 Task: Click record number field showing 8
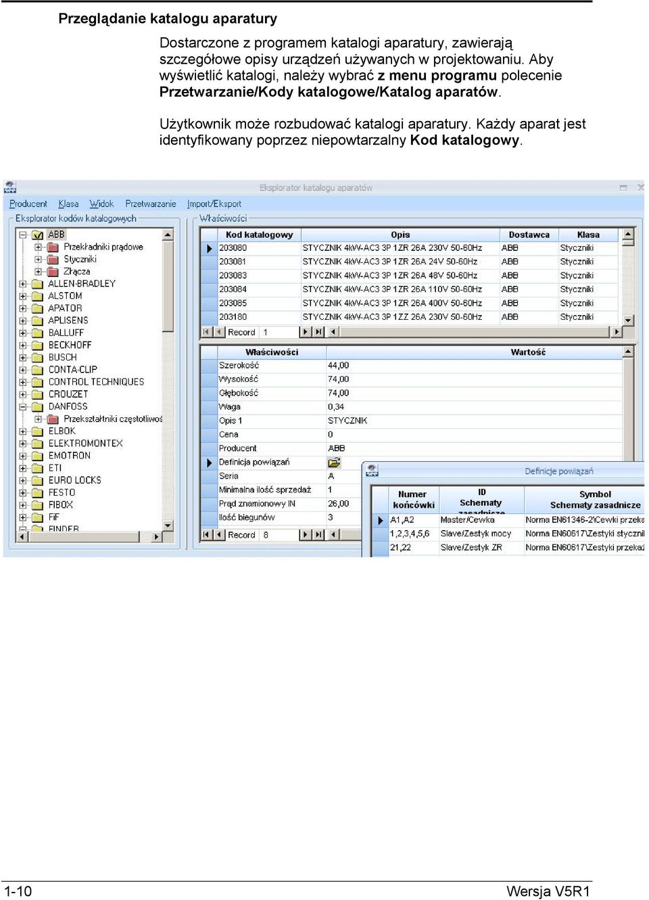(x=279, y=535)
